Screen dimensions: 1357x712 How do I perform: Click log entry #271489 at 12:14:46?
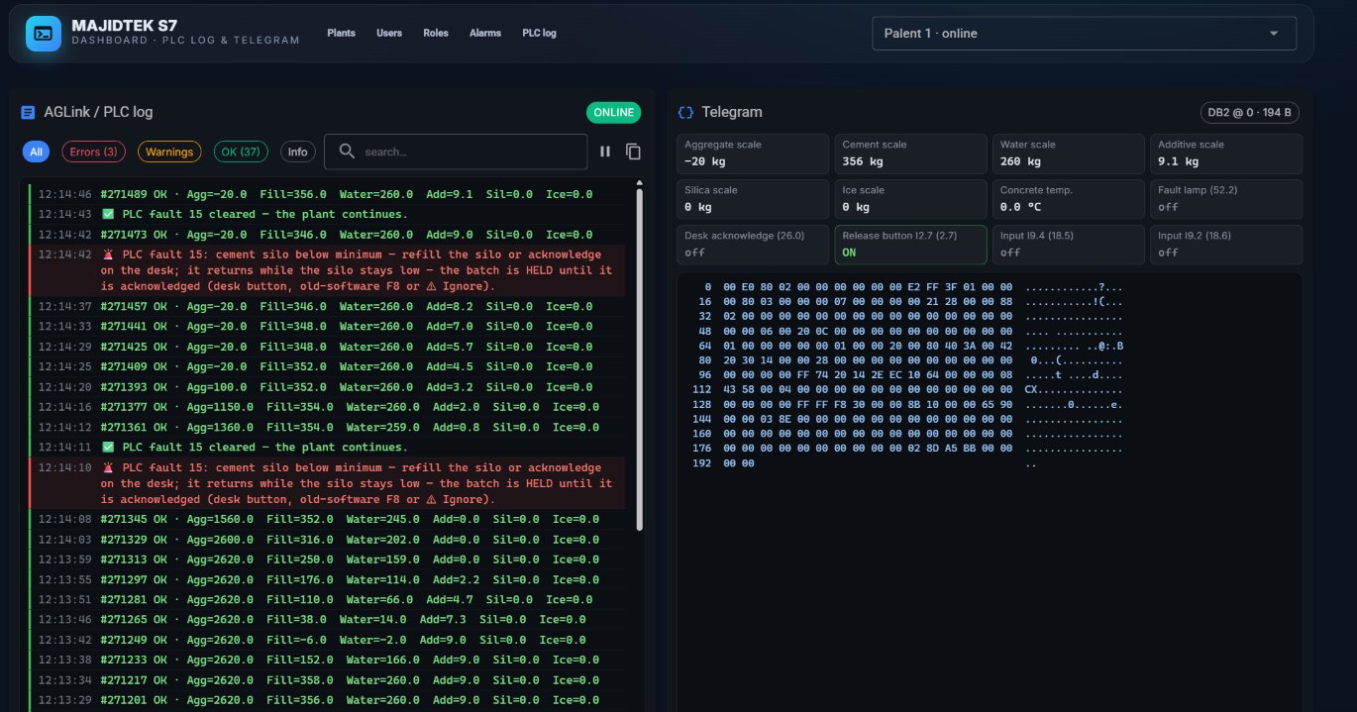pos(327,194)
